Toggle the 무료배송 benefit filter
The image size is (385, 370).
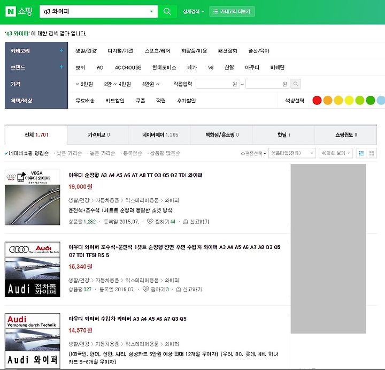pos(85,101)
